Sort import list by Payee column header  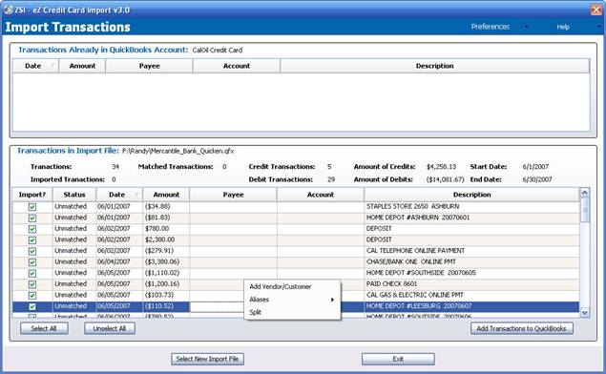tap(233, 195)
